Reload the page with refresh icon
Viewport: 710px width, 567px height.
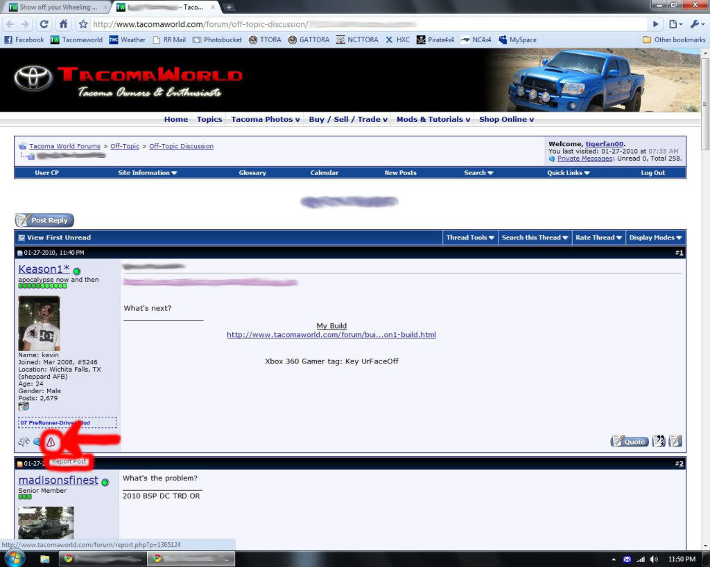[44, 24]
